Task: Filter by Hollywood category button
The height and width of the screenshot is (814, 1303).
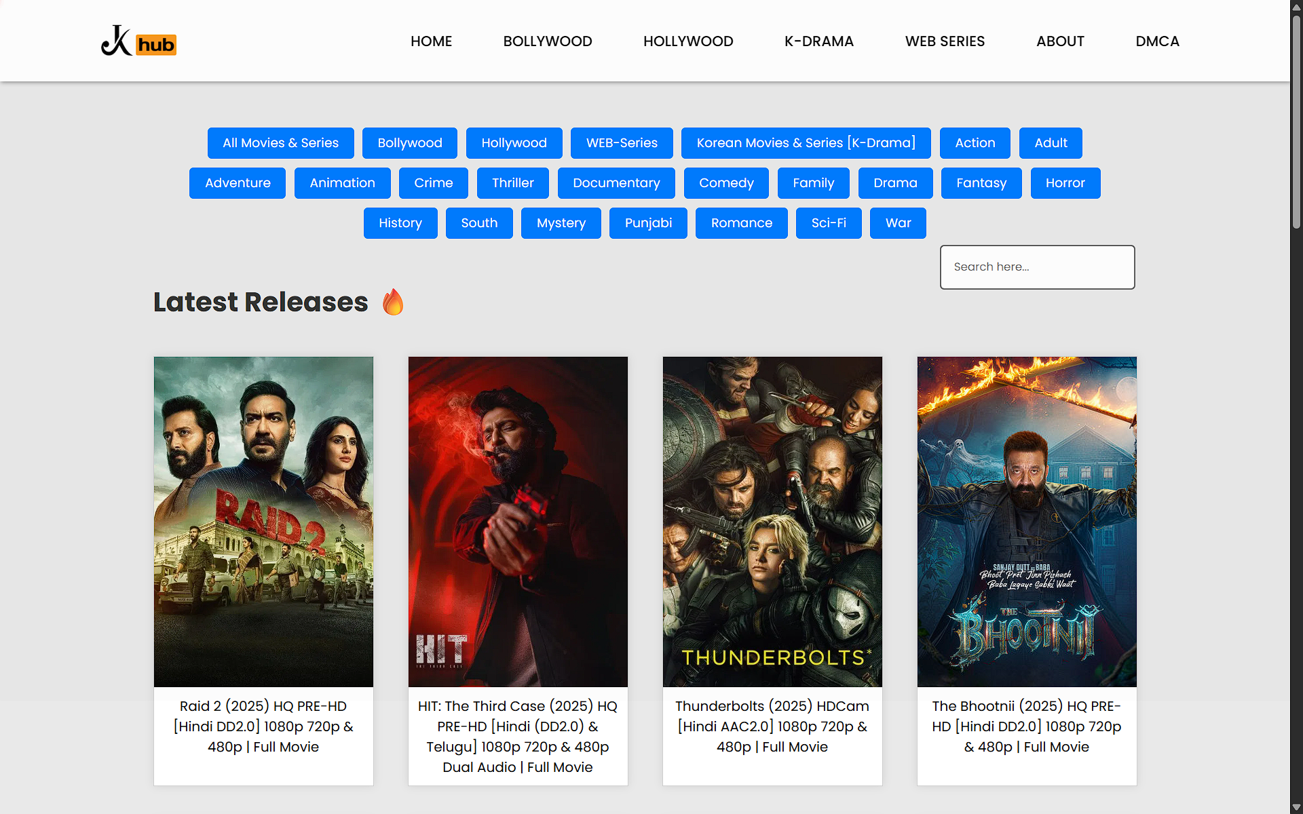Action: pyautogui.click(x=514, y=143)
